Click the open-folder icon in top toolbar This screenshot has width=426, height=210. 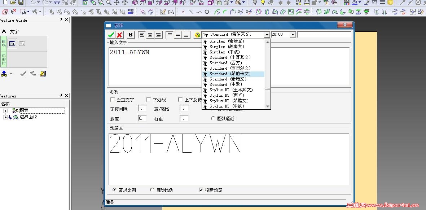pos(13,3)
